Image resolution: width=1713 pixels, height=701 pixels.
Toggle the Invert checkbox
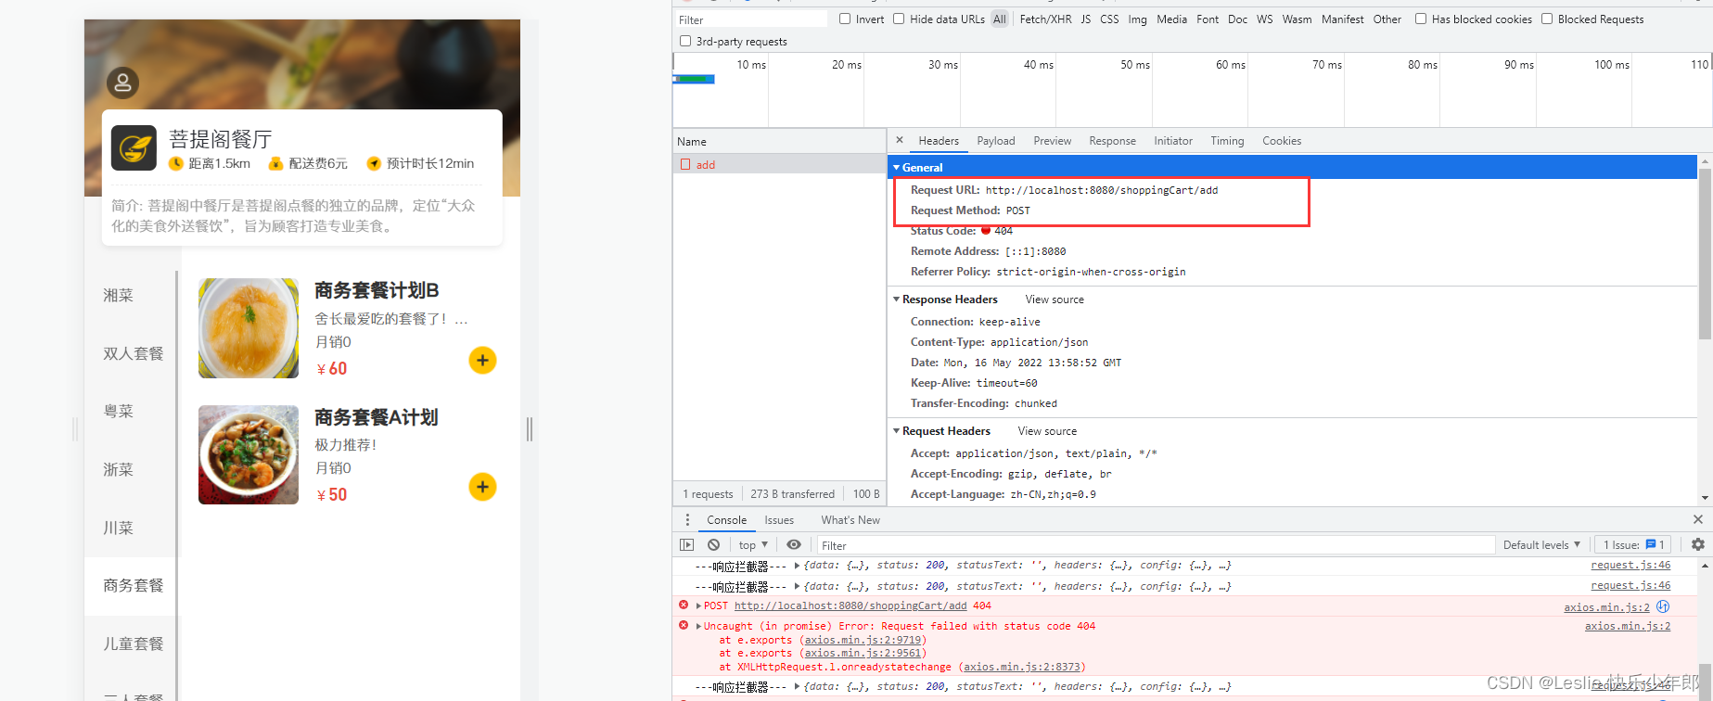coord(845,19)
